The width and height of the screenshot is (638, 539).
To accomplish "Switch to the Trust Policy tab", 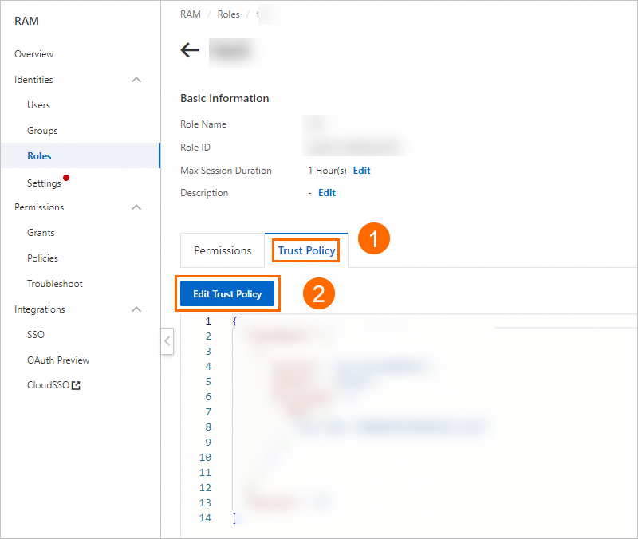I will 306,250.
